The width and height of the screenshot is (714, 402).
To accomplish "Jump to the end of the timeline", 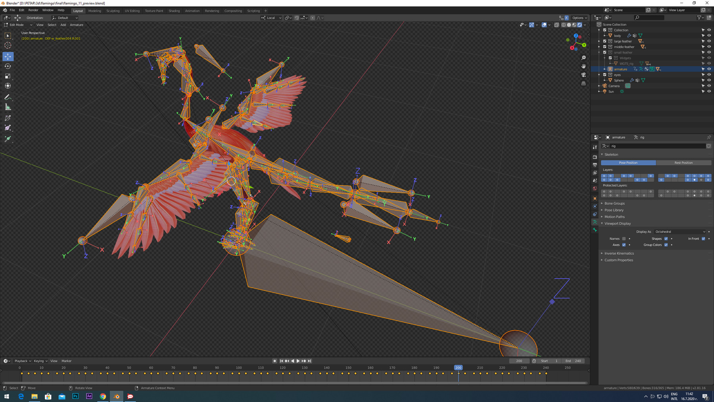I will click(x=309, y=361).
